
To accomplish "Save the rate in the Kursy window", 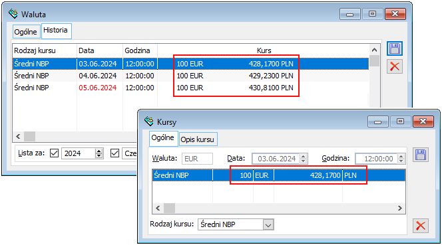I will pos(421,155).
